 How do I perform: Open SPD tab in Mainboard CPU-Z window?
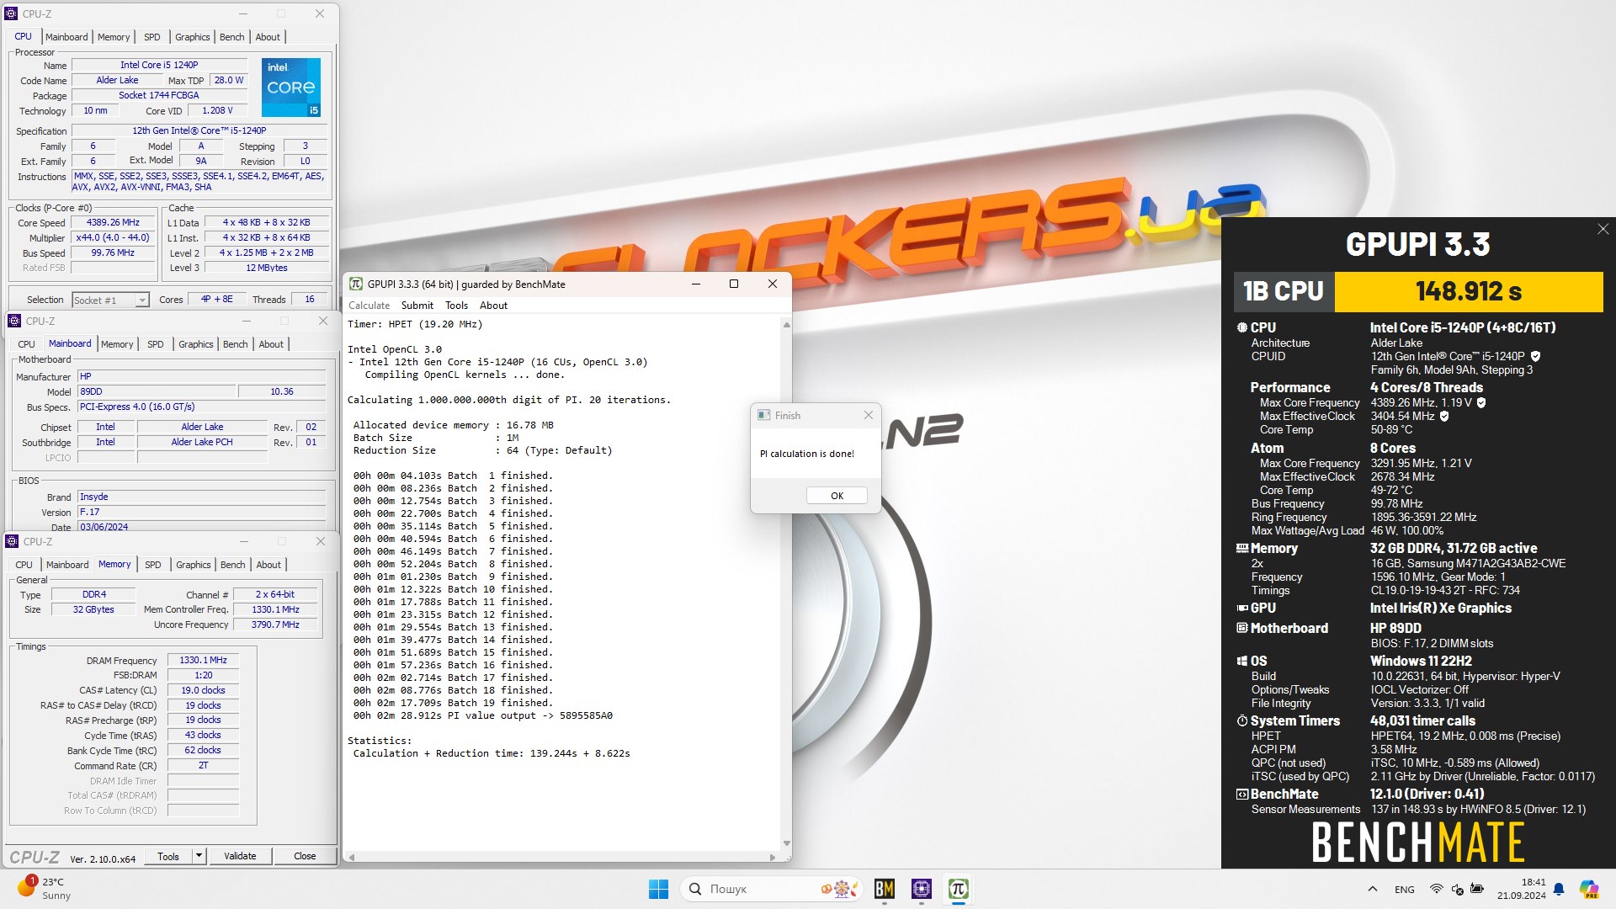[x=155, y=344]
